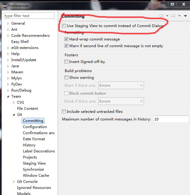This screenshot has height=195, width=190.
Task: Expand the Ant tree node
Action: (8, 30)
